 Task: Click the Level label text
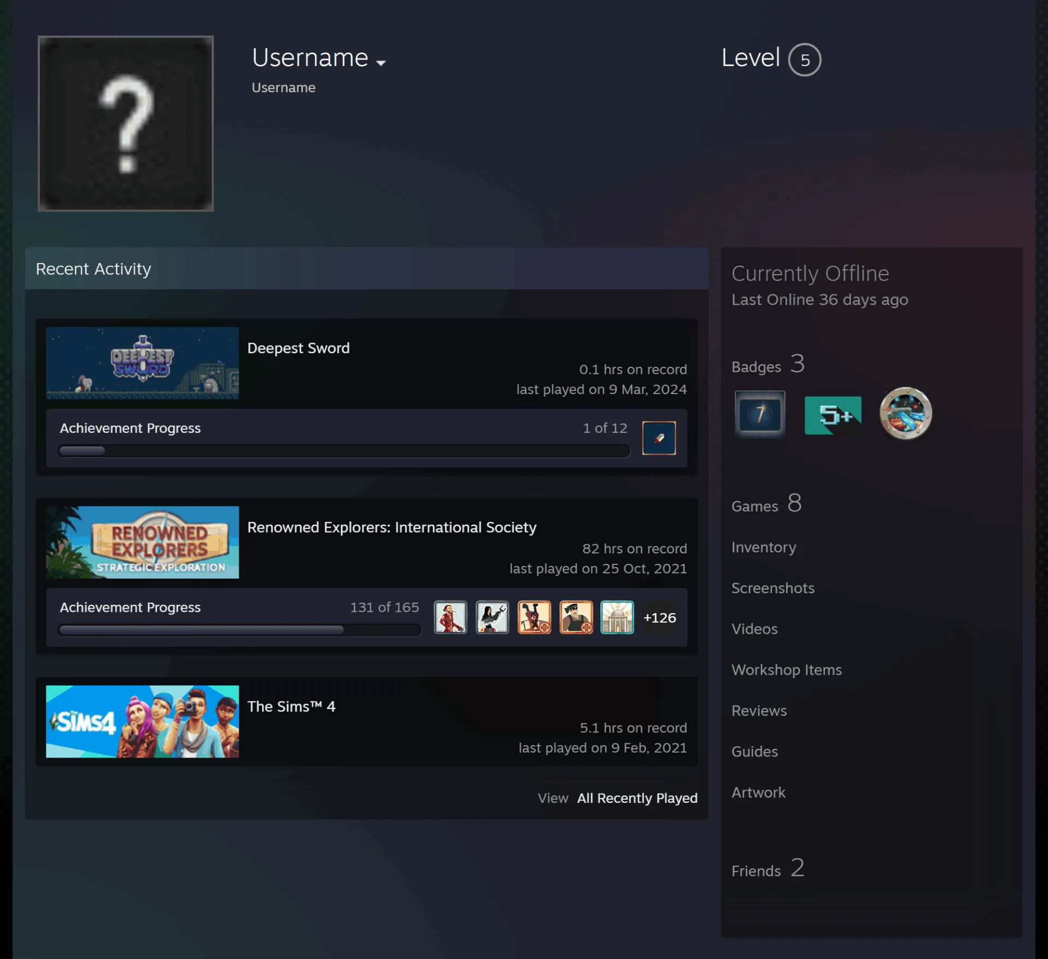point(751,57)
